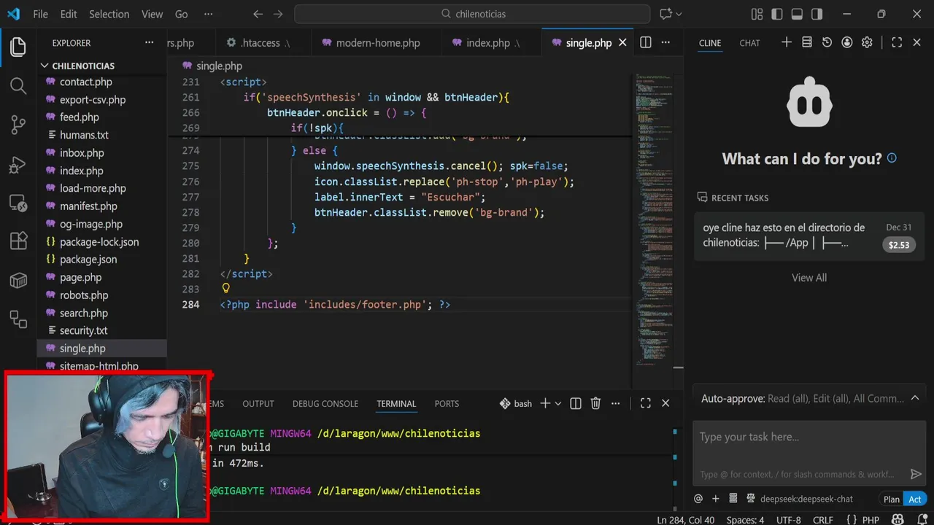The image size is (934, 525).
Task: Open notifications bell in status bar
Action: [922, 520]
